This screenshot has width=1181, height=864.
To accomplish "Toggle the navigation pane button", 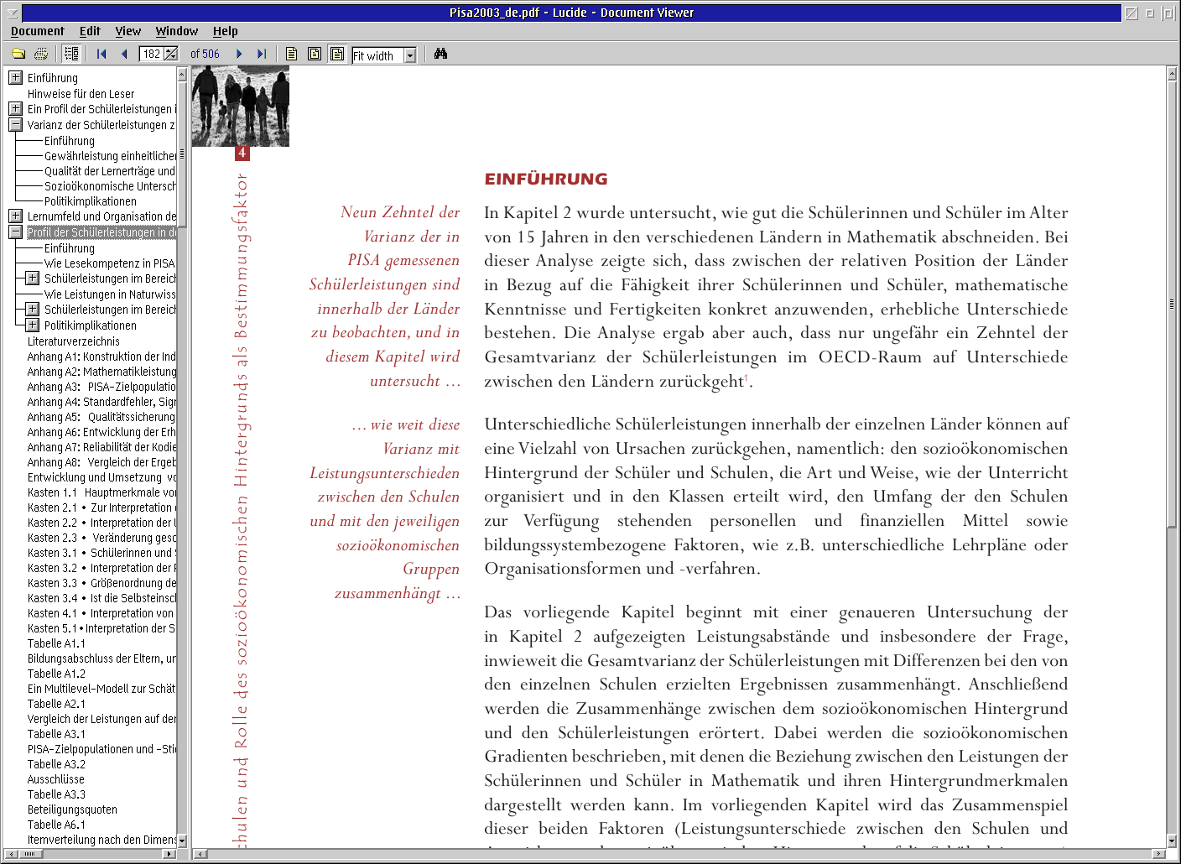I will (71, 54).
